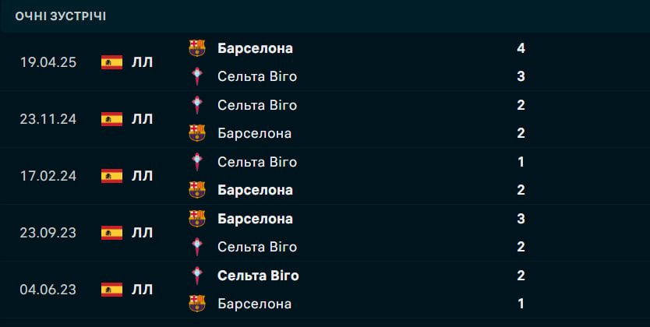Viewport: 650px width, 327px height.
Task: Click Barcelona crest in the 23.09.23 match
Action: coord(197,219)
